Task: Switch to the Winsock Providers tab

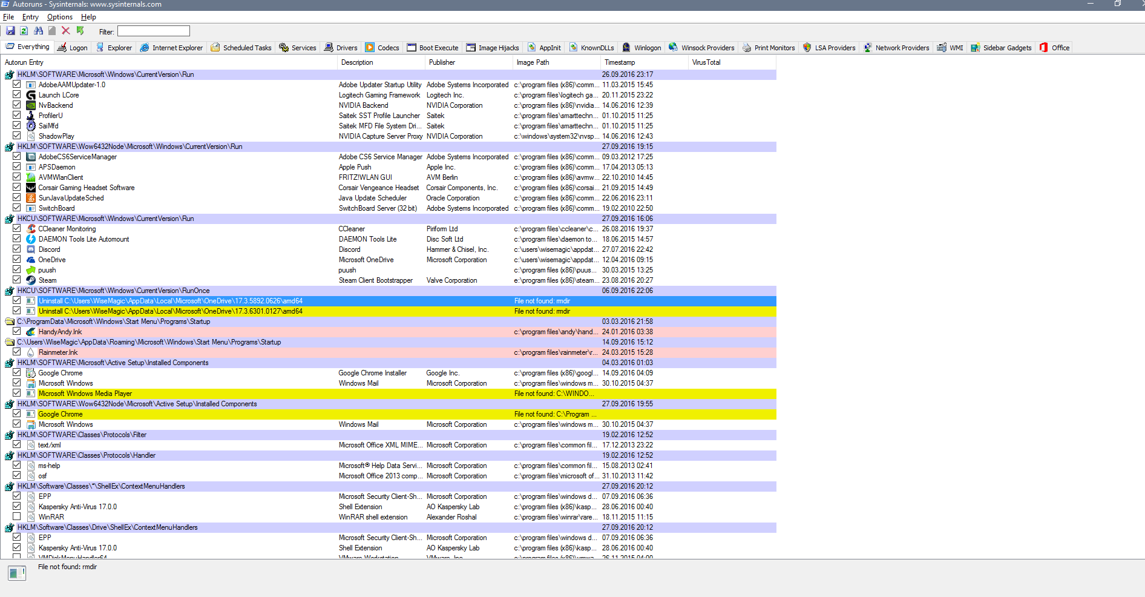Action: pos(702,48)
